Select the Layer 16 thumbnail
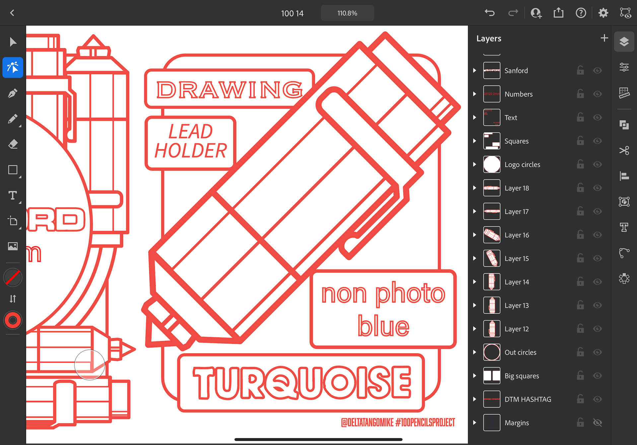This screenshot has height=445, width=637. 492,235
